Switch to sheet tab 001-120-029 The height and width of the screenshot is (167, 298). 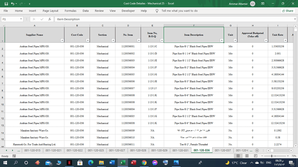point(159,151)
